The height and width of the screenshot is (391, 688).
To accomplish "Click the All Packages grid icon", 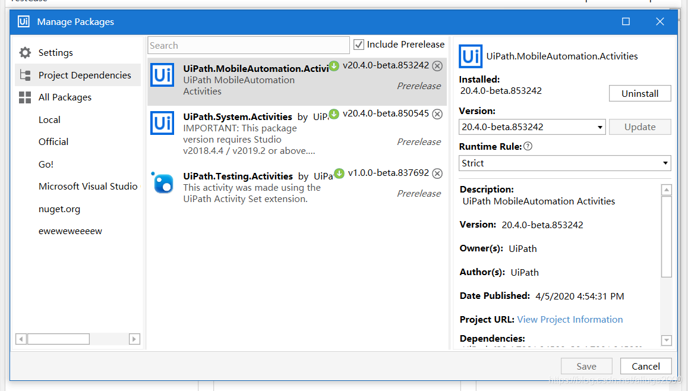I will coord(25,97).
